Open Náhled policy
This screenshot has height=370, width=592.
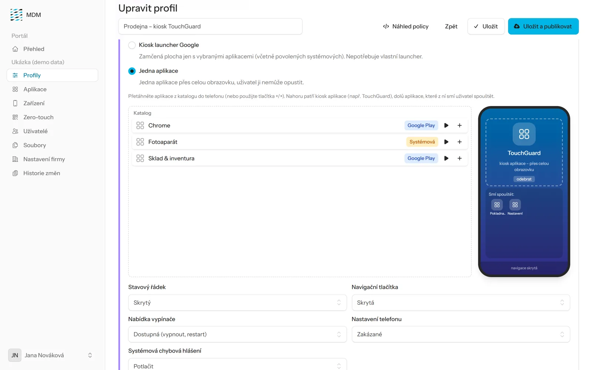(x=406, y=26)
